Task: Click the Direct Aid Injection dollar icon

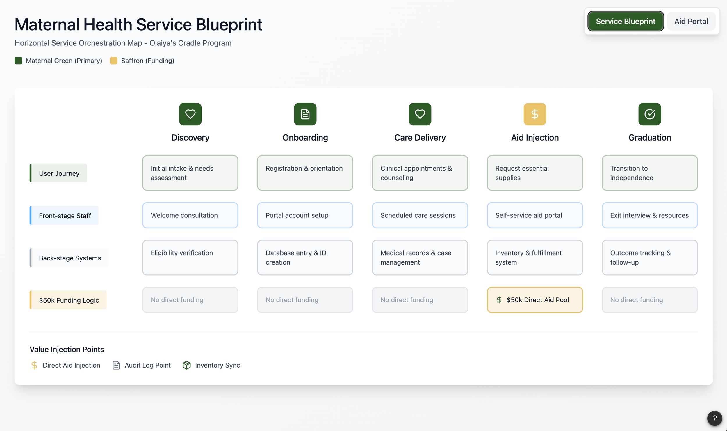Action: (34, 365)
